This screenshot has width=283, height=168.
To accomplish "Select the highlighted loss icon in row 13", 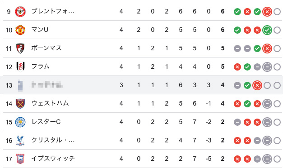I will click(x=257, y=85).
